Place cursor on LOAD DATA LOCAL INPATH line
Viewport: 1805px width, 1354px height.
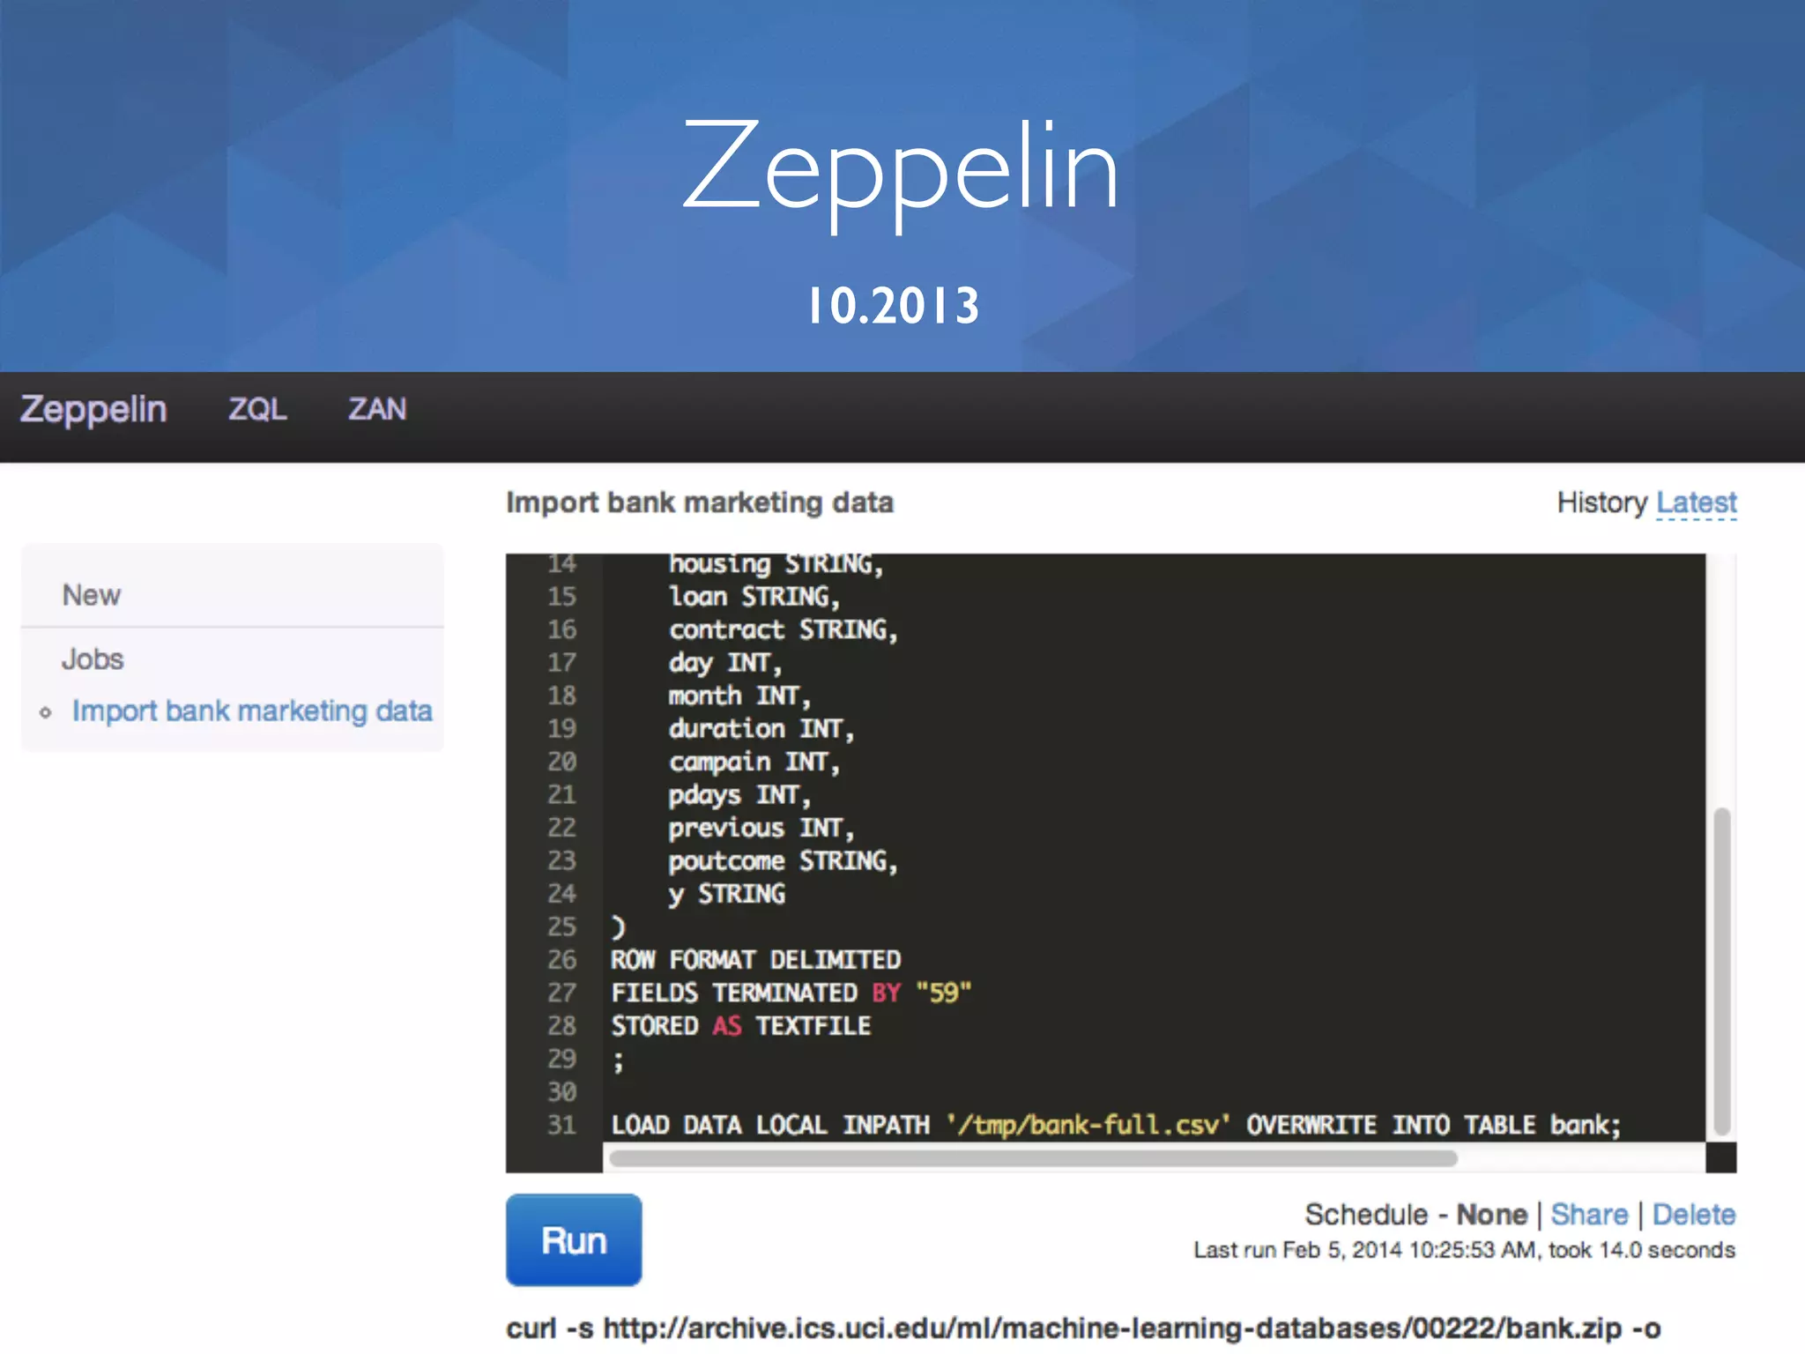1116,1125
